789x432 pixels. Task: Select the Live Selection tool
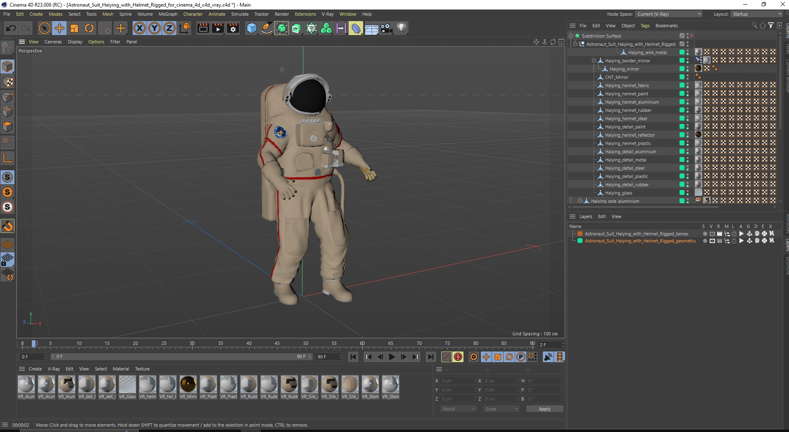(44, 28)
